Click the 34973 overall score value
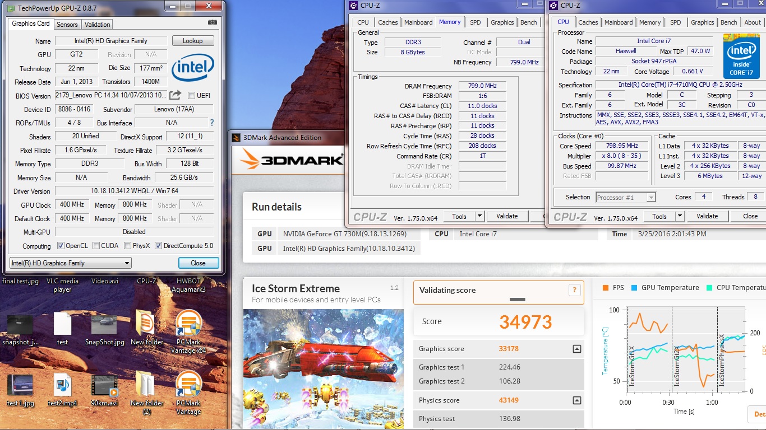766x430 pixels. coord(525,322)
